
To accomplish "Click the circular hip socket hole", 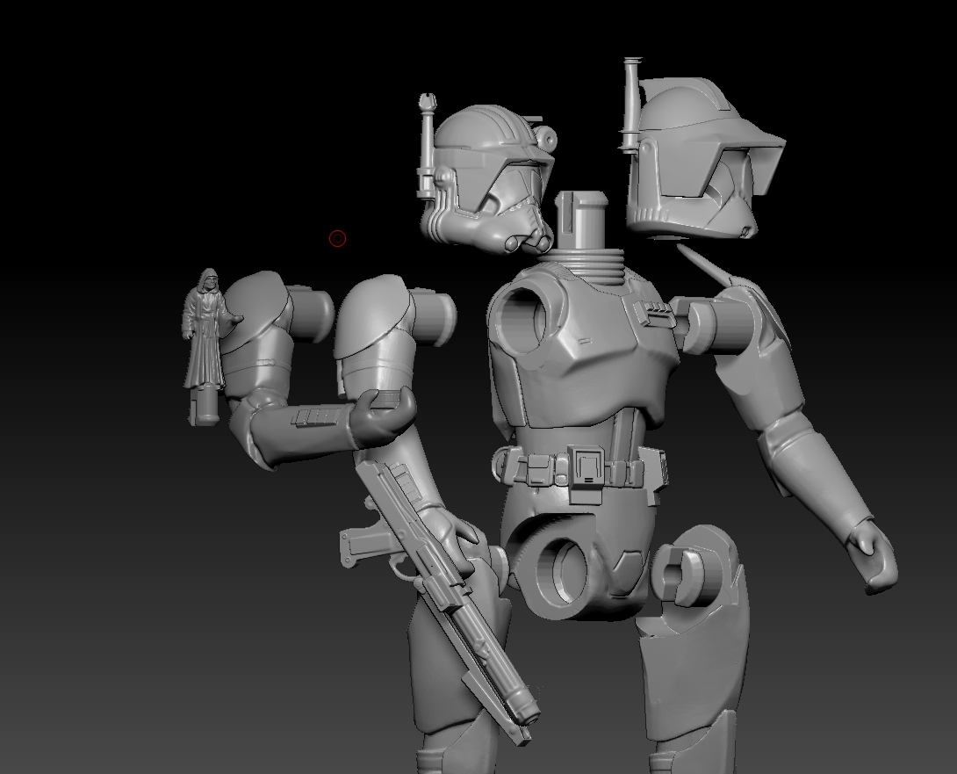I will pyautogui.click(x=562, y=575).
